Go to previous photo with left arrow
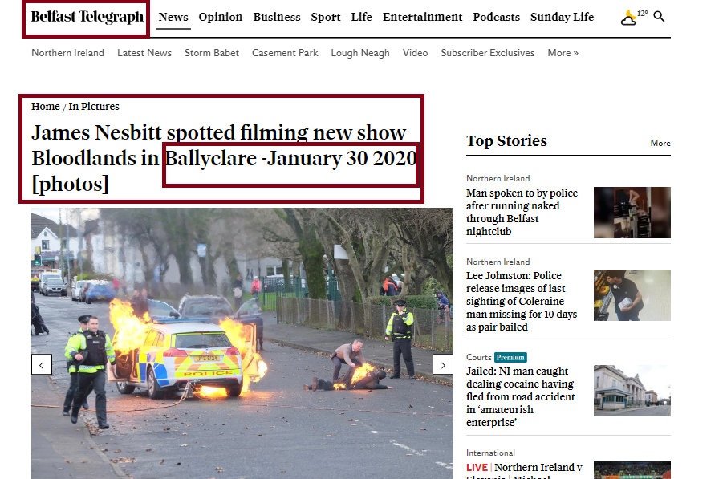This screenshot has height=479, width=727. (x=42, y=364)
